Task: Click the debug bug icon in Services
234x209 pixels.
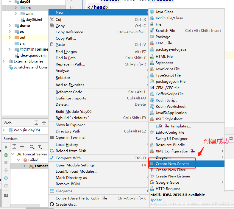Action: click(x=6, y=155)
